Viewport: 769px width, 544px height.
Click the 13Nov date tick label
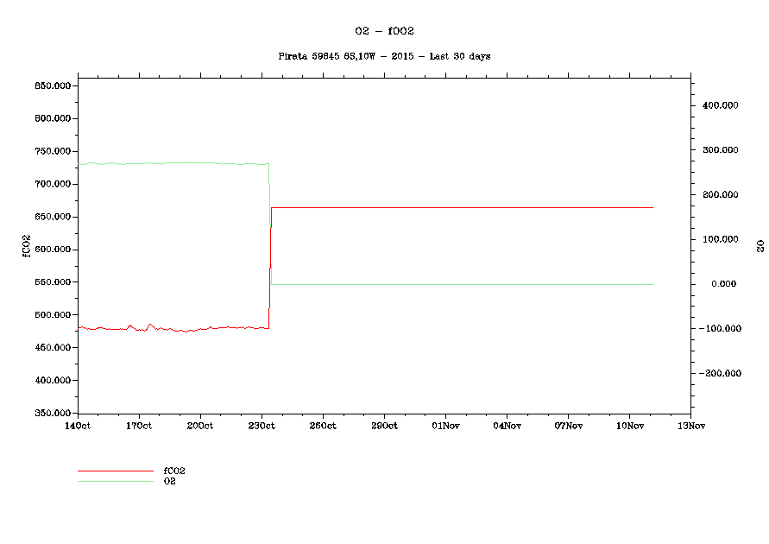(x=690, y=426)
